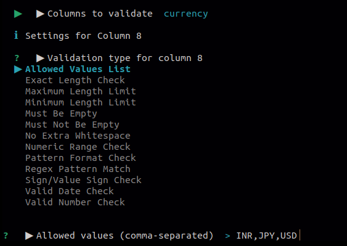Image resolution: width=347 pixels, height=246 pixels.
Task: Click the allowed values input INR,JPY,USD
Action: click(x=266, y=236)
